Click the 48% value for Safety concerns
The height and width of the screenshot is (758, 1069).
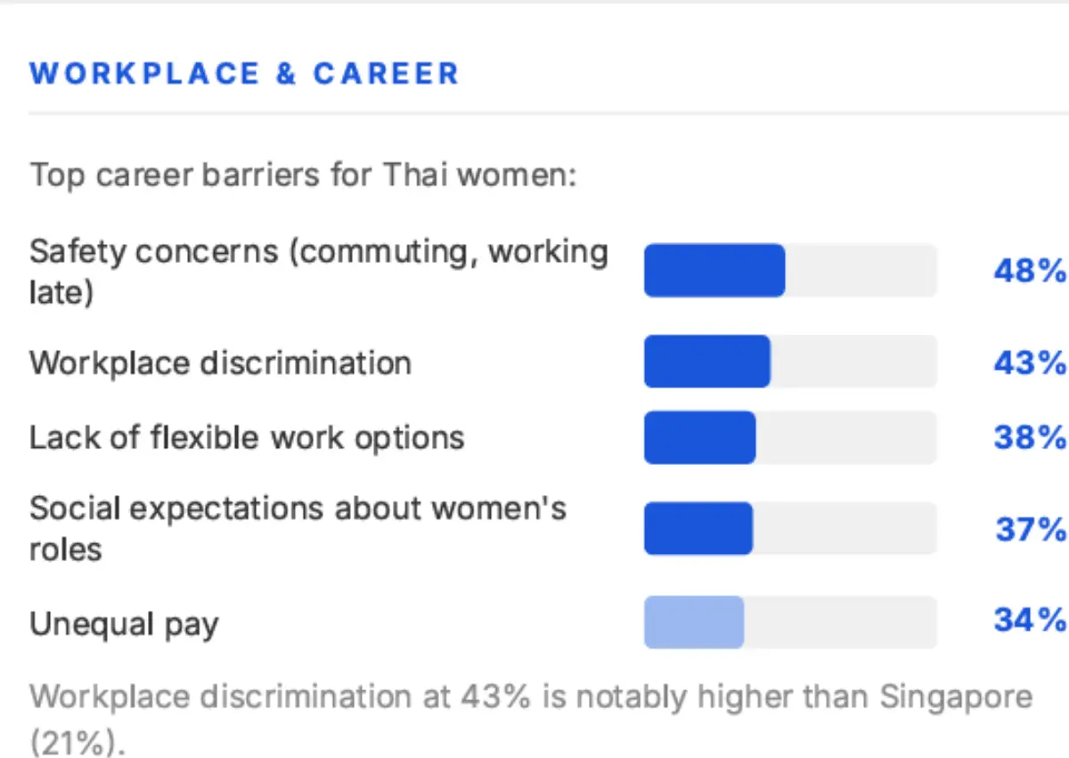pos(1029,271)
